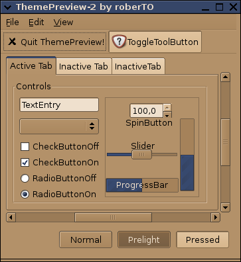This screenshot has height=262, width=241.
Task: Click the horizontal scrollbar right arrow
Action: coord(215,218)
